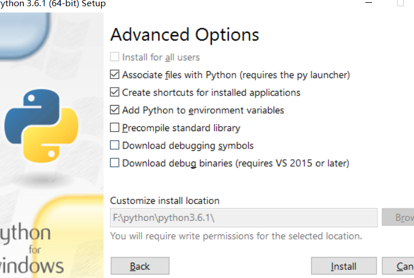
Task: Uncheck Add Python to environment variables
Action: pos(115,110)
